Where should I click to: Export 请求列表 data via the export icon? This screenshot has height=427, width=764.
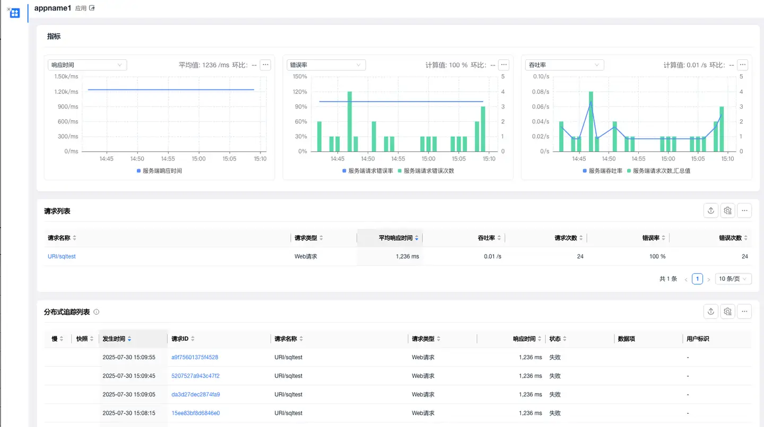click(x=711, y=210)
